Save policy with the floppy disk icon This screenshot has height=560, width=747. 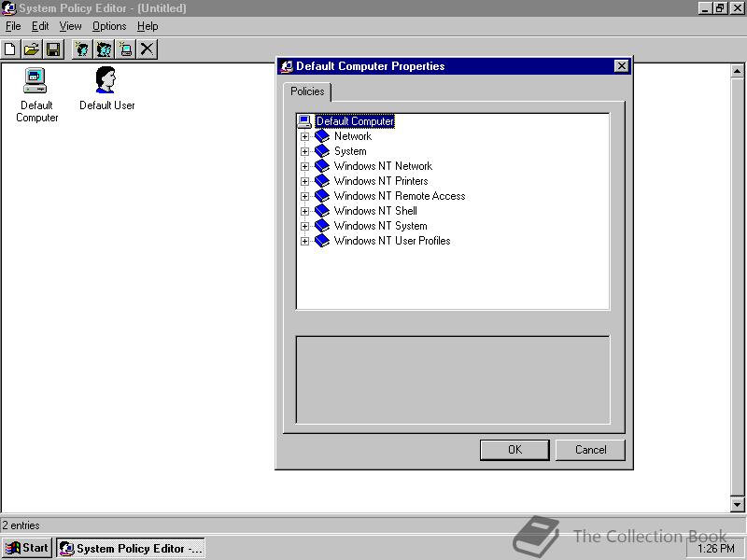[x=53, y=49]
